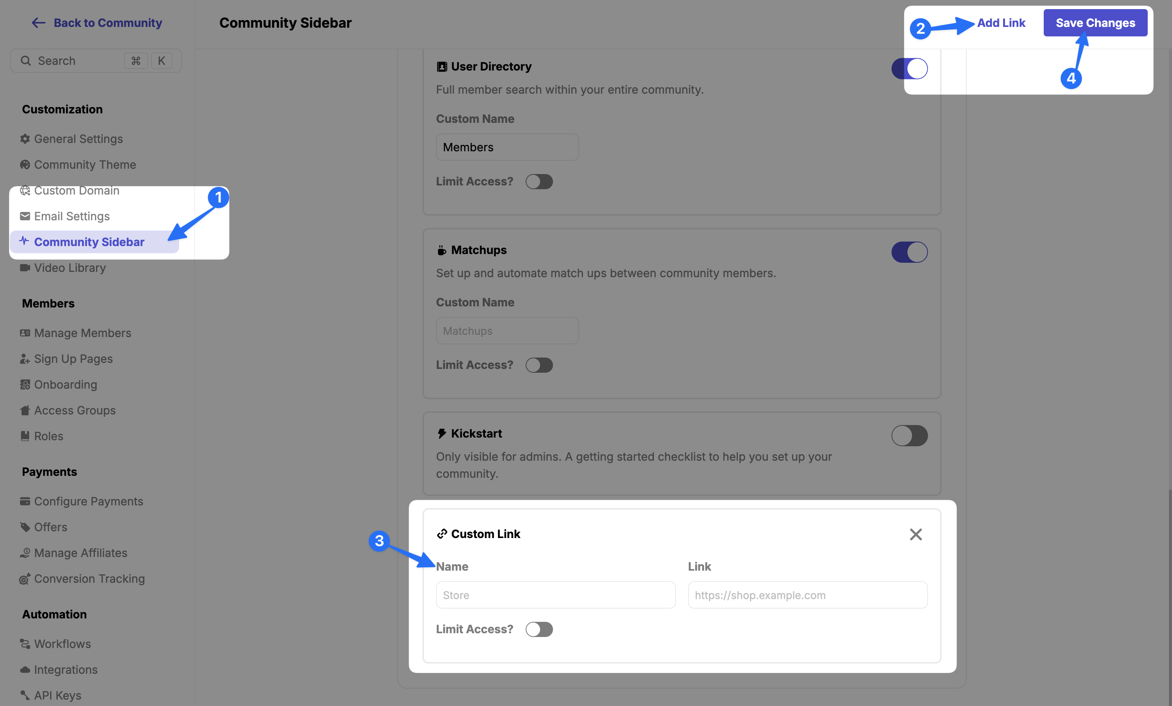Click the Custom Link URL field
This screenshot has width=1172, height=706.
pyautogui.click(x=808, y=595)
